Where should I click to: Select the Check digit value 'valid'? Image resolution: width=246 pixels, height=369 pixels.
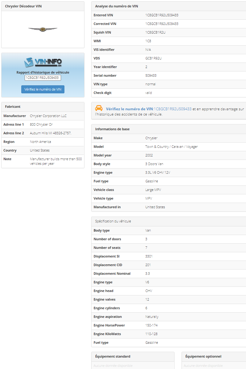point(149,93)
